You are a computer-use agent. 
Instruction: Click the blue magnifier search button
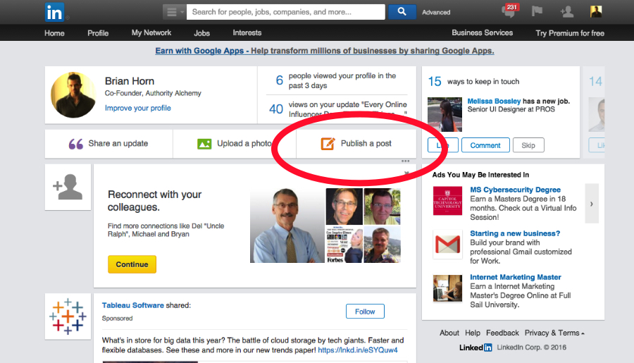coord(402,12)
